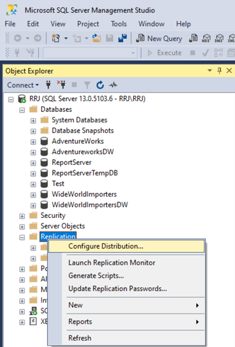Choose Generate Scripts... from context menu
Screen dimensions: 235x347
(x=127, y=276)
